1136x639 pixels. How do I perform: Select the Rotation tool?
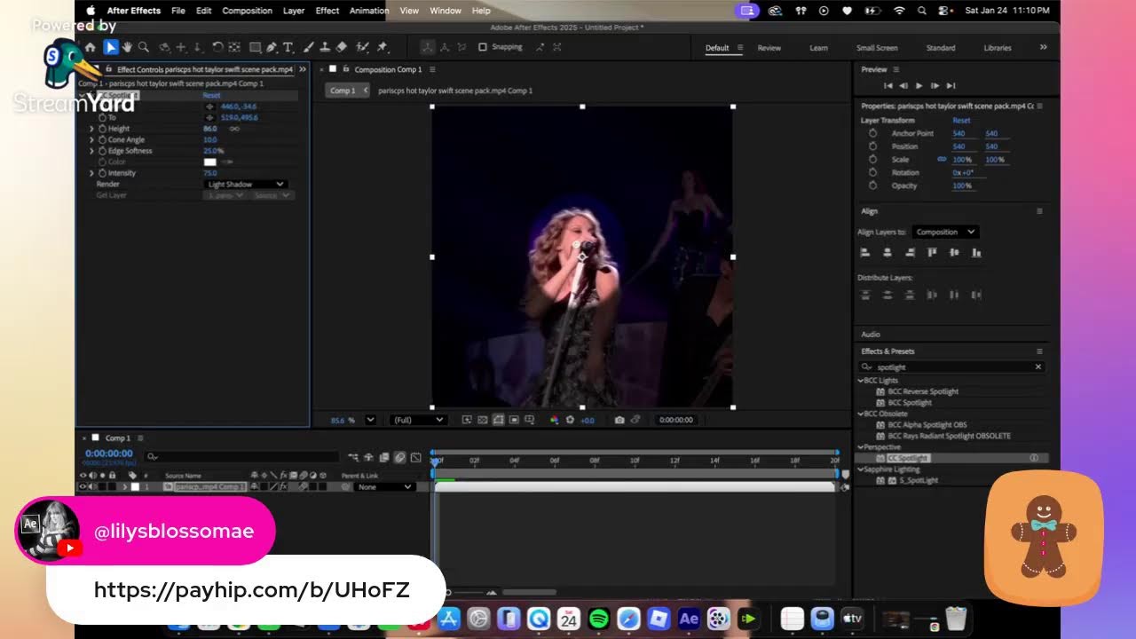click(x=217, y=47)
